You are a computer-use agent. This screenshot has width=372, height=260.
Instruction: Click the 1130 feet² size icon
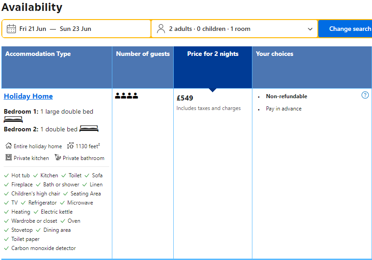point(70,146)
